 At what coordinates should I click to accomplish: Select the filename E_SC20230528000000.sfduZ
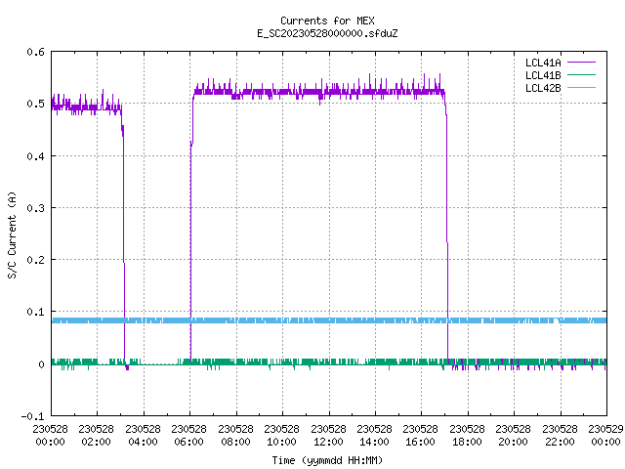327,33
